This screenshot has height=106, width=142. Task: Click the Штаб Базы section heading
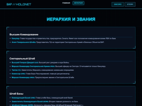point(16,94)
